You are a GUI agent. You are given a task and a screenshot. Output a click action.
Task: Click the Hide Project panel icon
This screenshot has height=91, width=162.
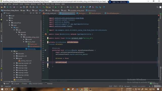40,13
